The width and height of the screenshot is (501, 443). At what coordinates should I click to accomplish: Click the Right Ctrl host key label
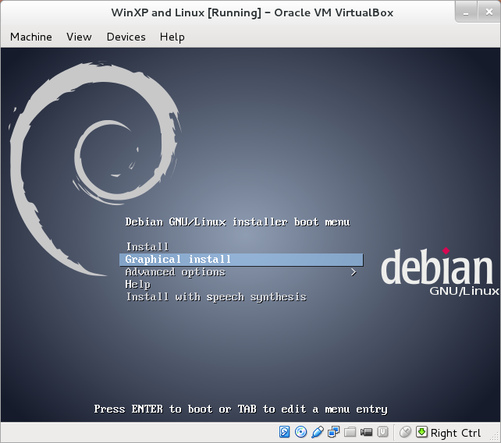coord(456,433)
